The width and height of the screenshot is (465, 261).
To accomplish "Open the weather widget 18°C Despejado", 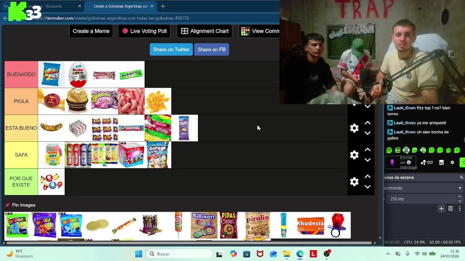I will 20,254.
